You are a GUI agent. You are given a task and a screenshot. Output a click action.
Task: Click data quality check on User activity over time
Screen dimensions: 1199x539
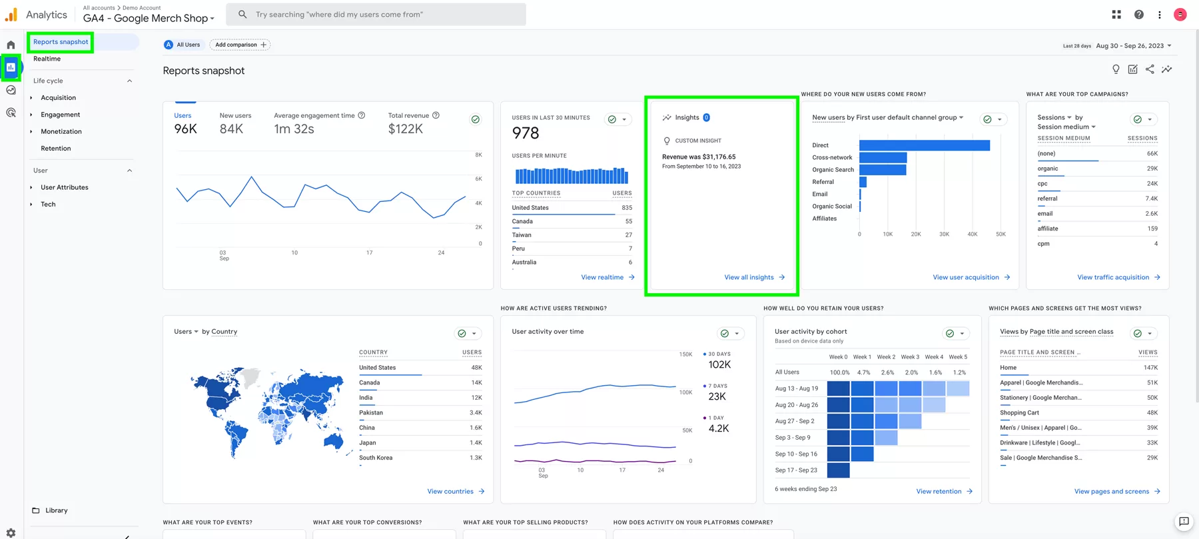pos(725,333)
